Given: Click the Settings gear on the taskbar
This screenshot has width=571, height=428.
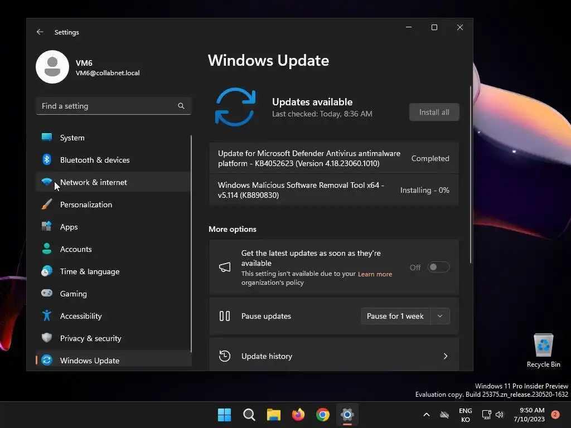Looking at the screenshot, I should coord(347,415).
